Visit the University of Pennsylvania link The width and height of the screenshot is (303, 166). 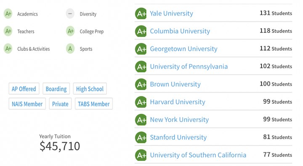pos(189,66)
